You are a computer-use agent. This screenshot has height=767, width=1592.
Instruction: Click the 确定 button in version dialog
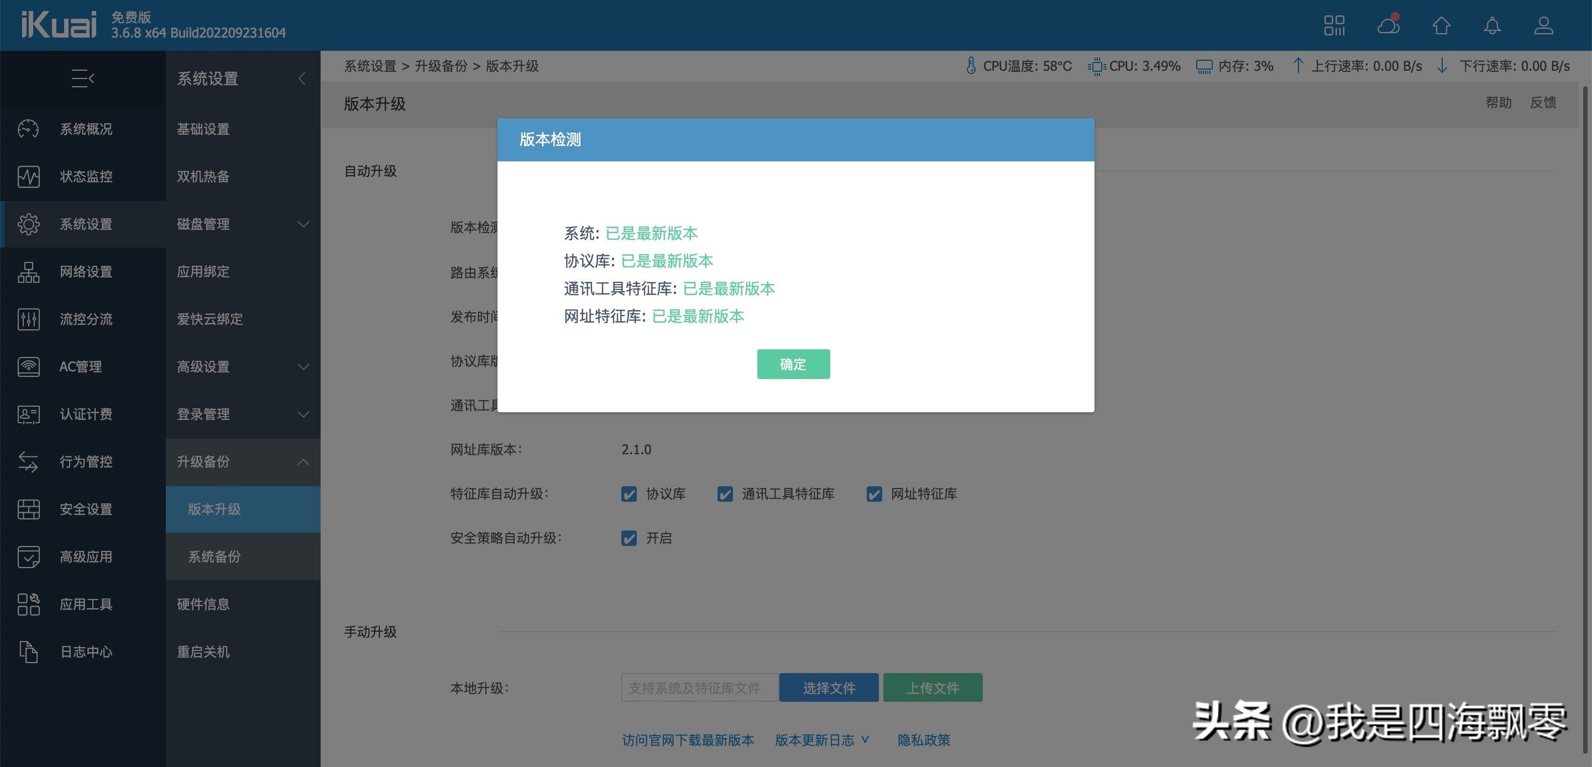pyautogui.click(x=793, y=364)
